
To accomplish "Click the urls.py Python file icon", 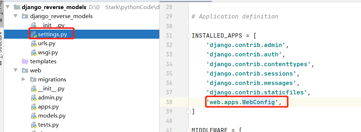I will pyautogui.click(x=34, y=43).
